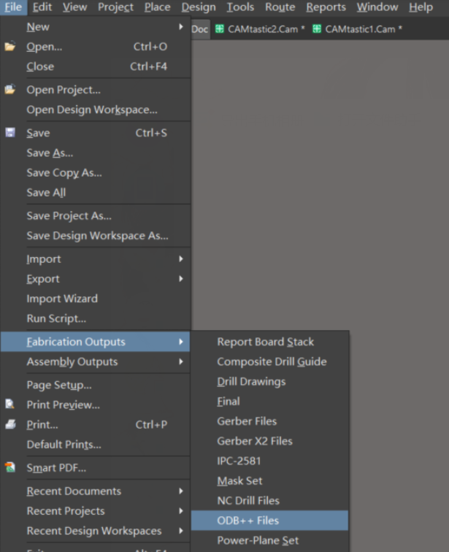Open the Tools menu
The height and width of the screenshot is (552, 449).
pyautogui.click(x=240, y=7)
